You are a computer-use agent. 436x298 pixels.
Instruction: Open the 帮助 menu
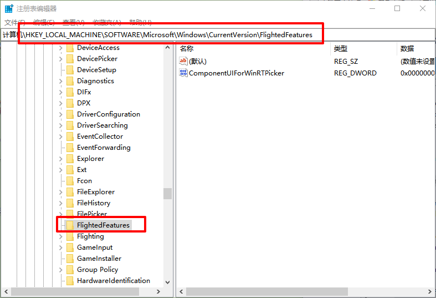click(x=140, y=22)
